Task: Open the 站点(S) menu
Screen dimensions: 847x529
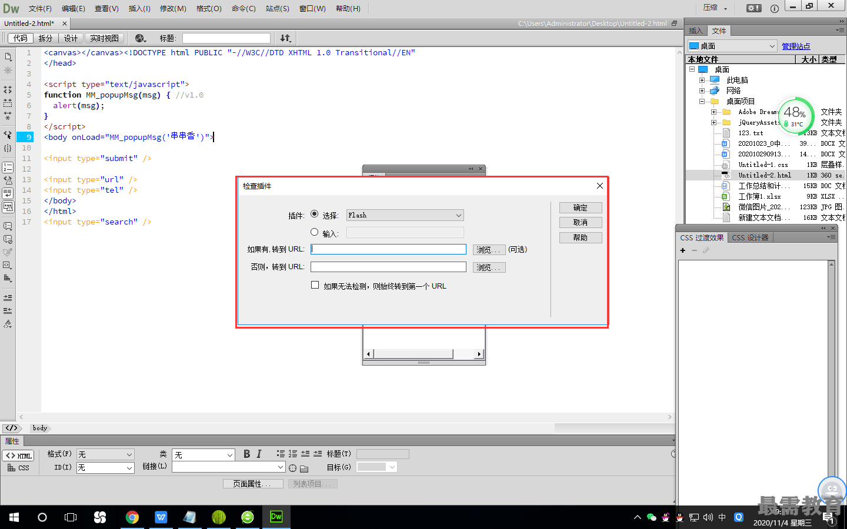Action: coord(277,8)
